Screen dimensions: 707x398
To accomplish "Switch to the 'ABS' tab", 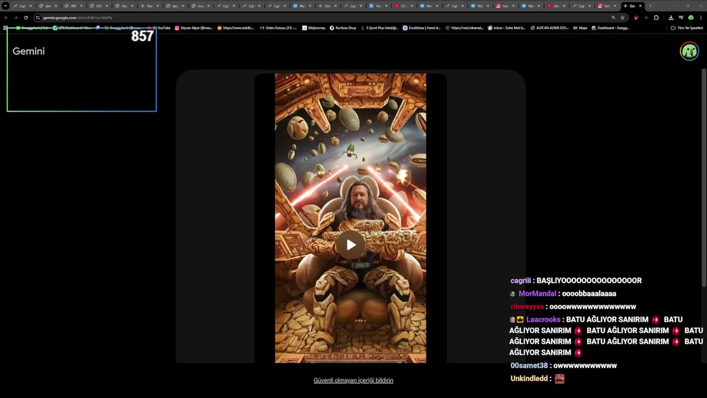I will point(73,6).
